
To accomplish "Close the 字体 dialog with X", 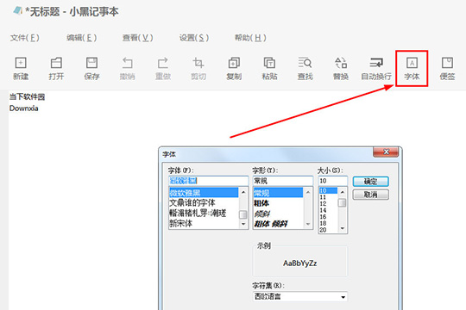I will (386, 152).
